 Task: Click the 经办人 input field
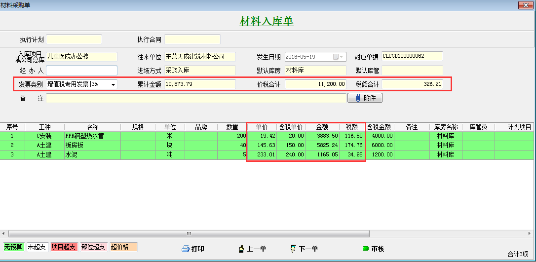click(x=81, y=71)
